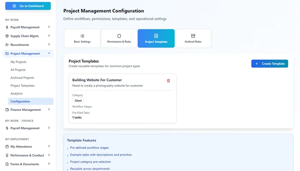The width and height of the screenshot is (300, 171).
Task: Click the Recruitments people icon in sidebar
Action: (x=7, y=44)
